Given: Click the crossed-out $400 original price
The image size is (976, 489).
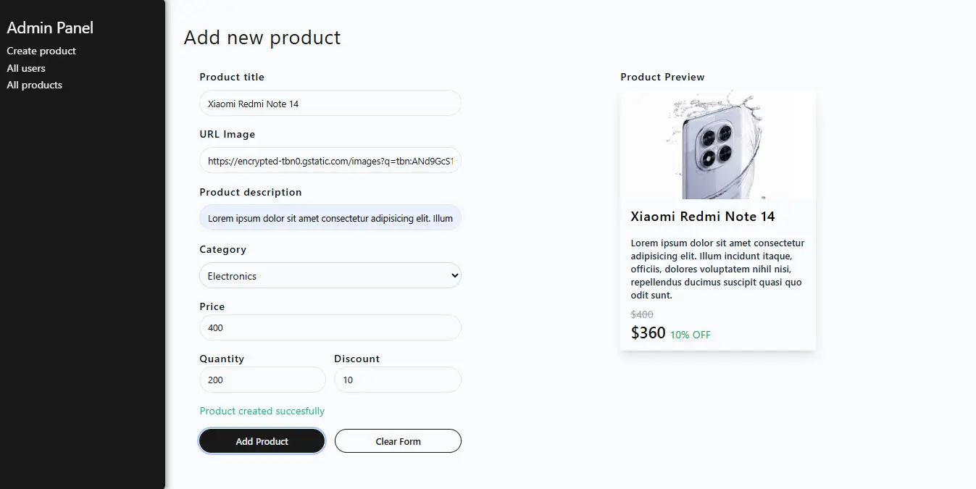Looking at the screenshot, I should [642, 314].
